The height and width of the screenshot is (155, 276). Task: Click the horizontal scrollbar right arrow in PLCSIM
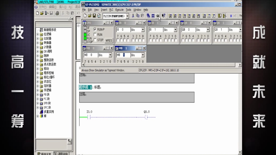point(240,65)
